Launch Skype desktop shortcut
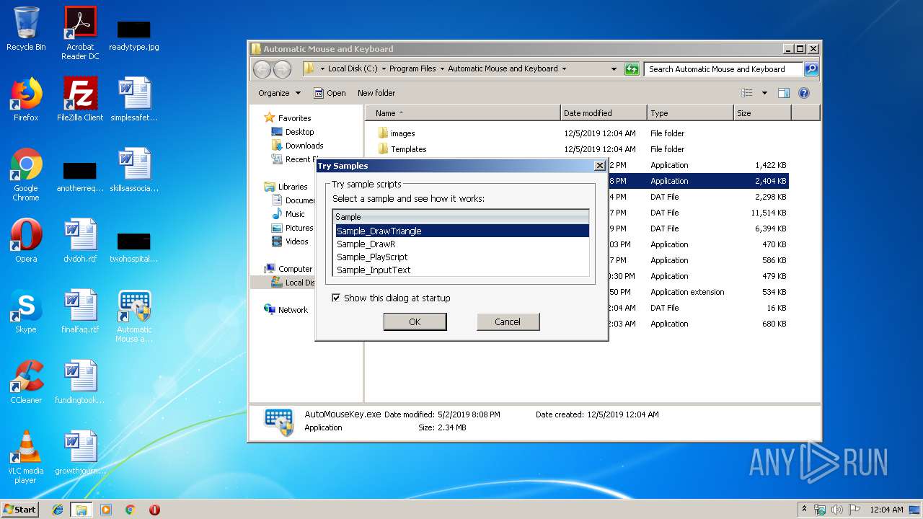 click(x=26, y=311)
